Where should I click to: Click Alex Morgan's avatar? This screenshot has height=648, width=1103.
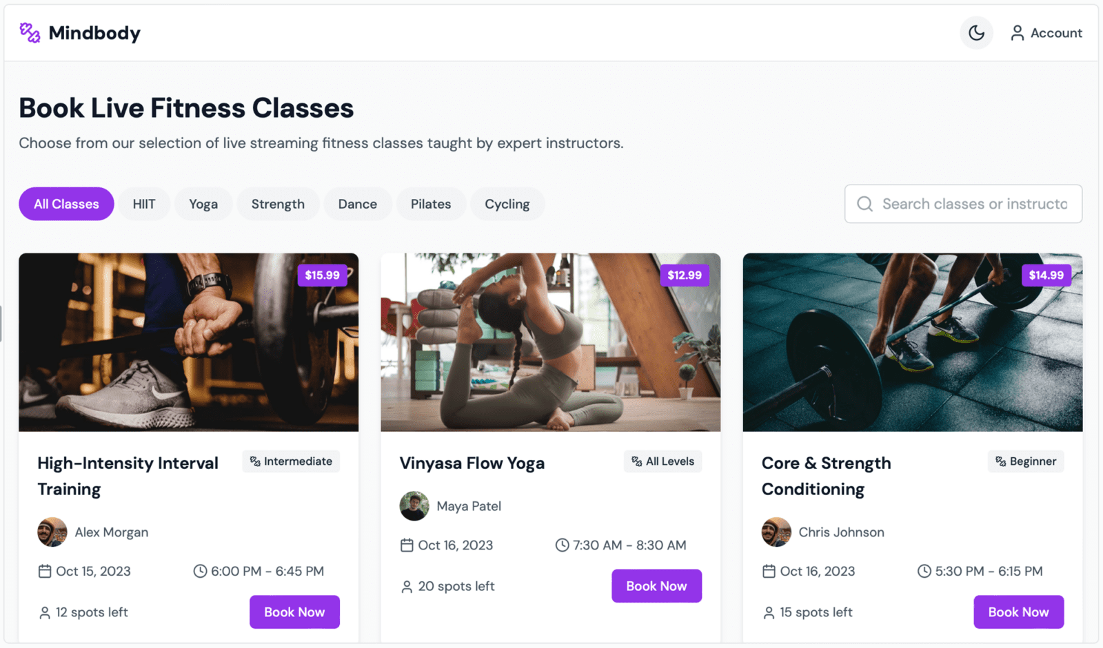[52, 532]
